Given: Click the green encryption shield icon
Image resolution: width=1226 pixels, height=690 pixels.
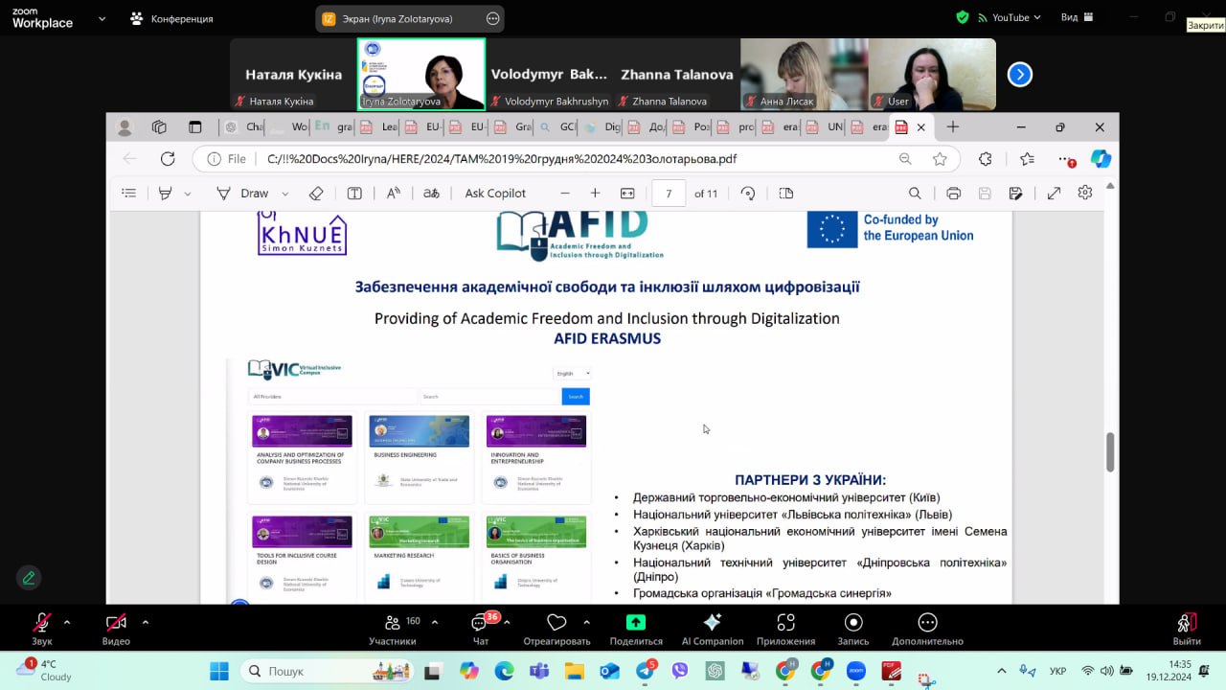Looking at the screenshot, I should (963, 17).
